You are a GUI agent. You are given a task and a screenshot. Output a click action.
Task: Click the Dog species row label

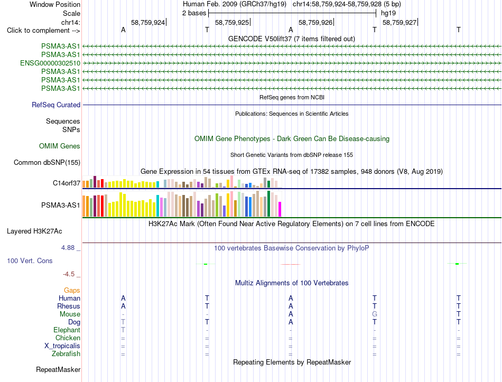(x=75, y=322)
